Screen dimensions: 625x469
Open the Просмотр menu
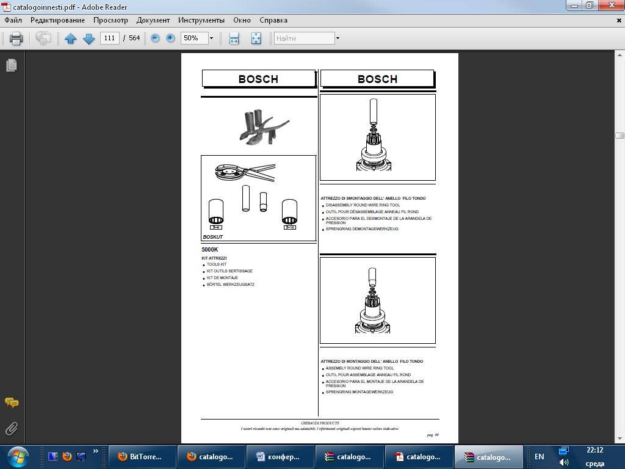[x=111, y=20]
